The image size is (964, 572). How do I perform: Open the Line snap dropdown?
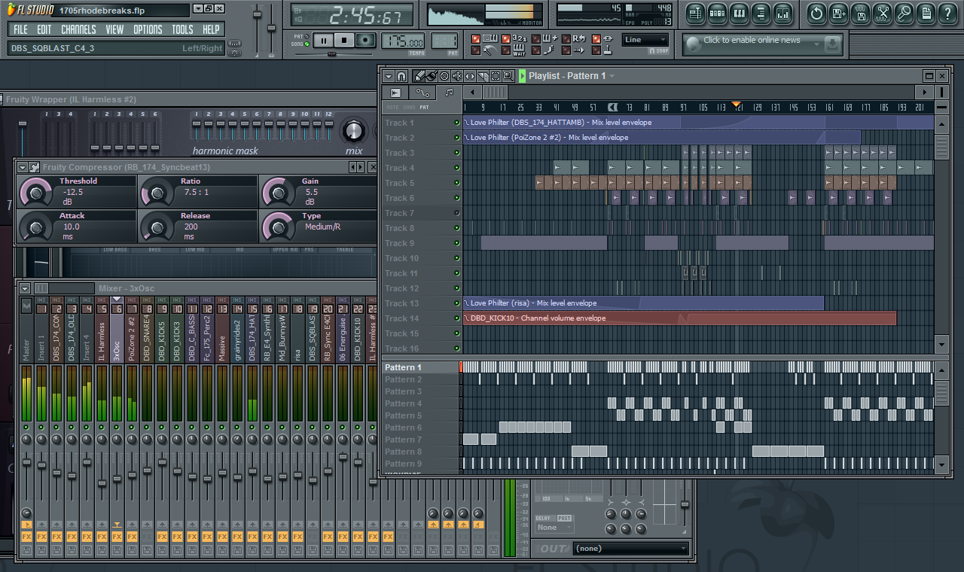tap(645, 40)
